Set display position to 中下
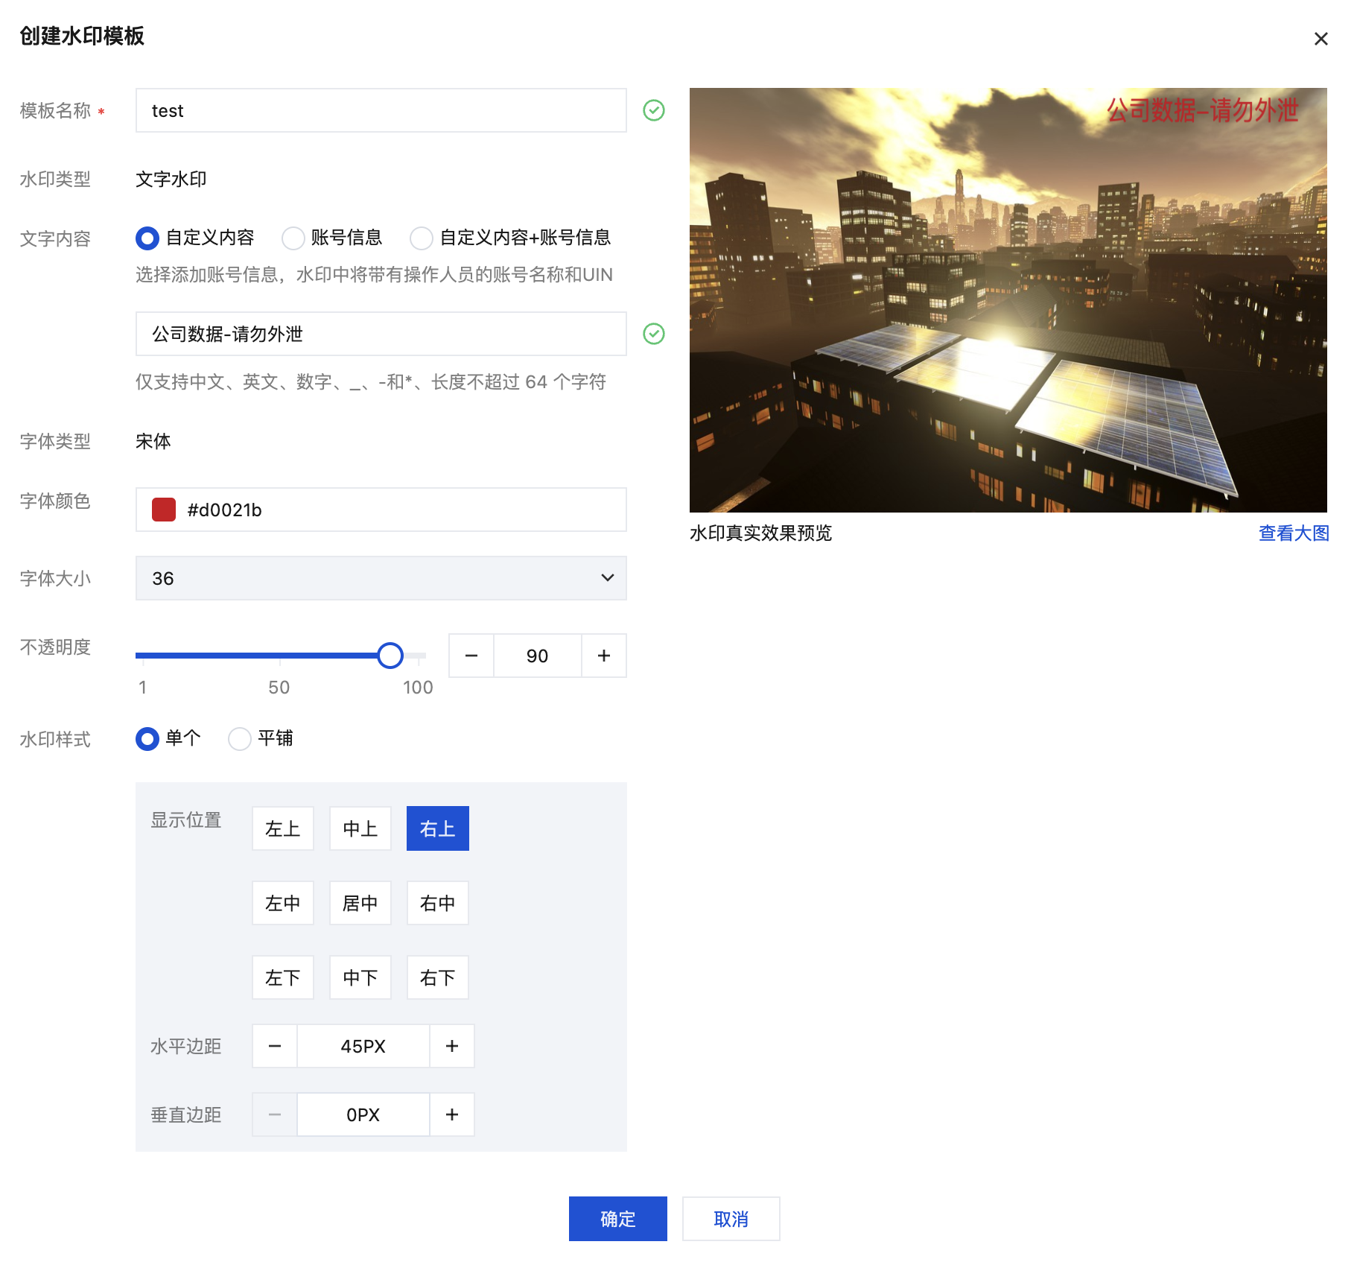The image size is (1357, 1262). pos(360,977)
